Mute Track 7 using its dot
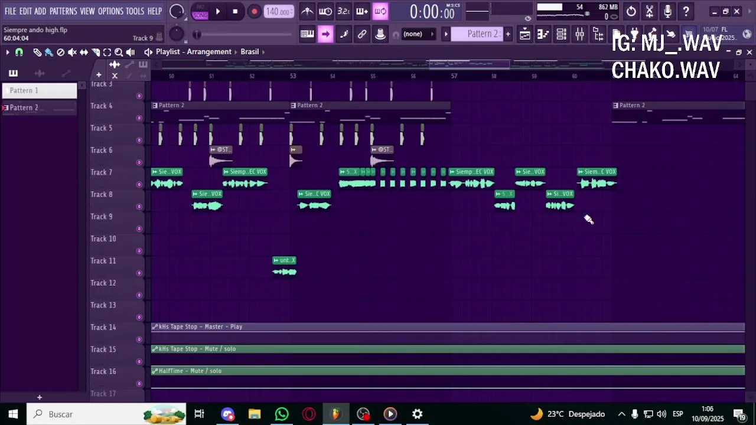The image size is (756, 425). click(x=139, y=184)
